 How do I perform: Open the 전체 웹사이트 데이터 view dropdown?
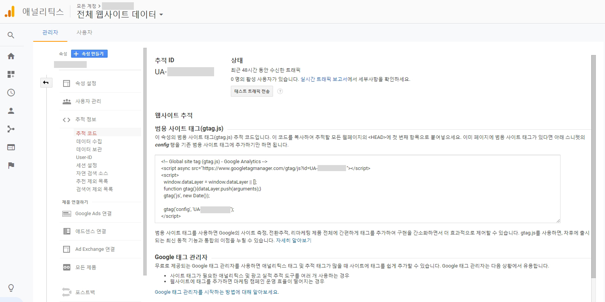click(120, 14)
